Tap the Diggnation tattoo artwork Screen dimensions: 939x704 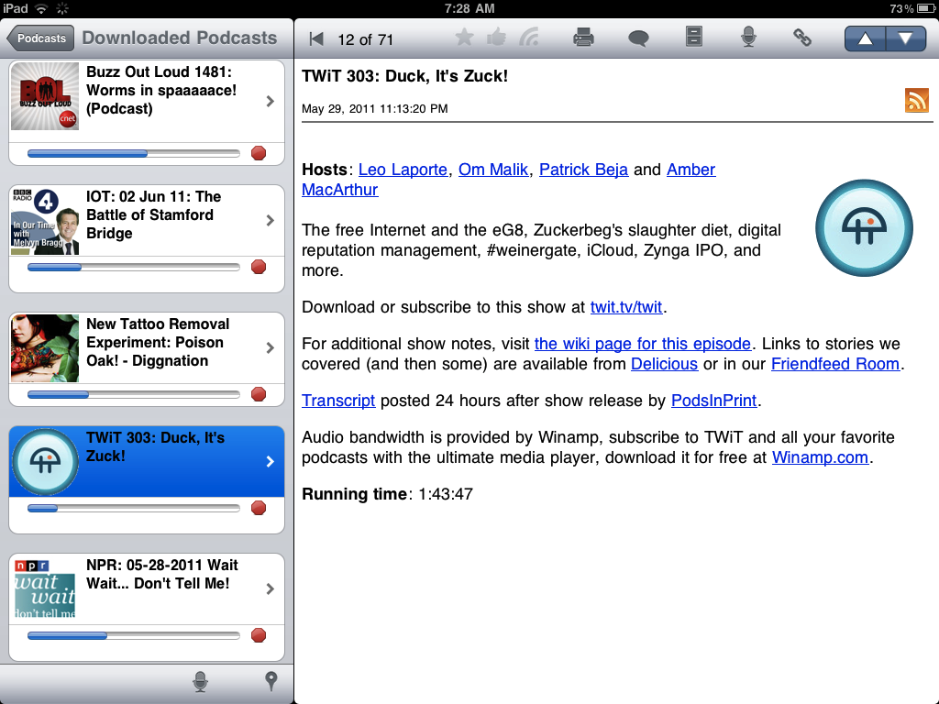pos(45,348)
